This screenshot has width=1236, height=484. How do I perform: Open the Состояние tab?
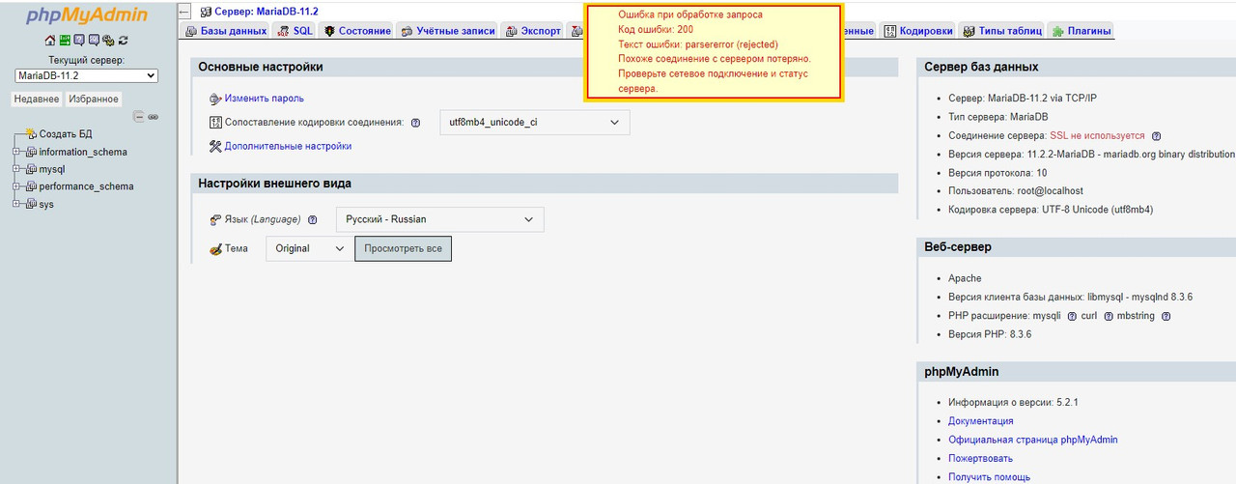357,31
